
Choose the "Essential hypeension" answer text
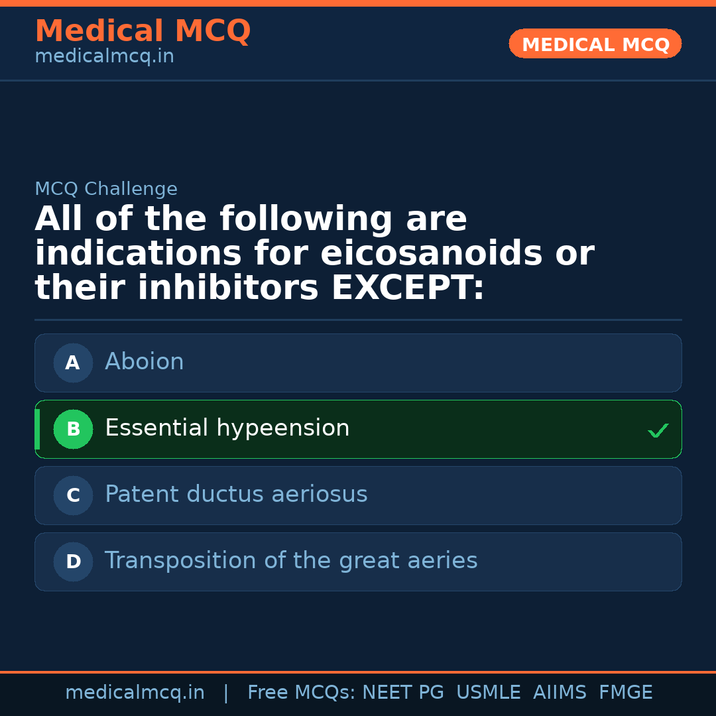[227, 428]
